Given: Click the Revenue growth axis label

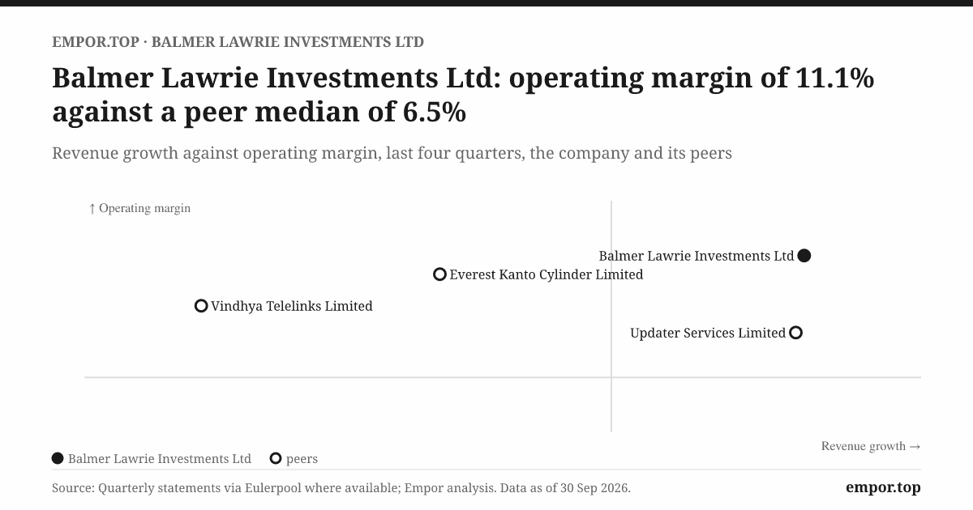Looking at the screenshot, I should [x=871, y=446].
